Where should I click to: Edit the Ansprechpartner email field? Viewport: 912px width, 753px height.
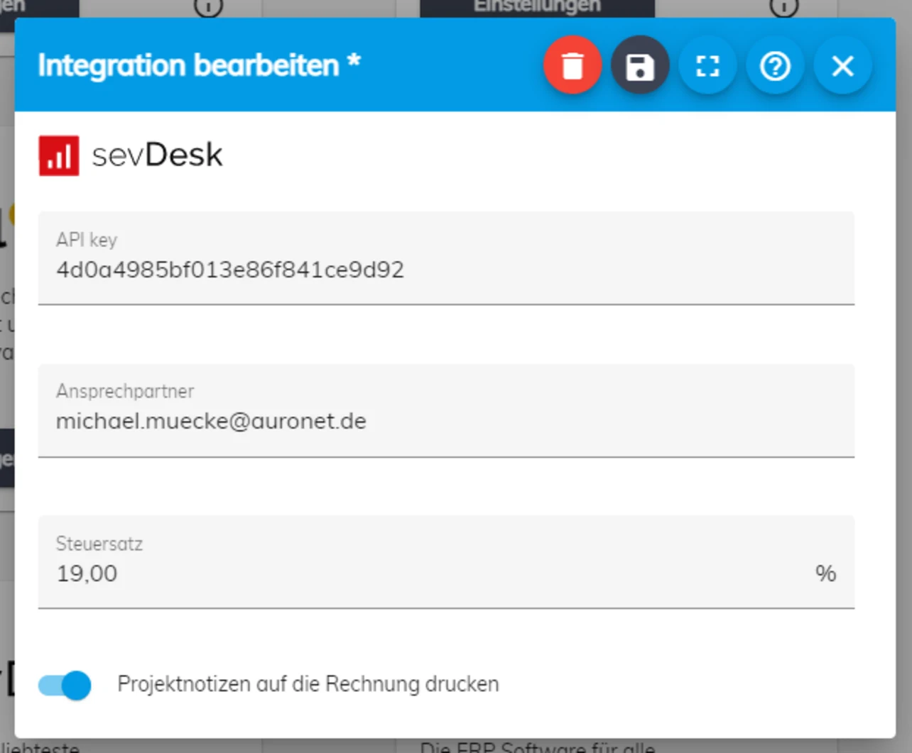tap(446, 411)
